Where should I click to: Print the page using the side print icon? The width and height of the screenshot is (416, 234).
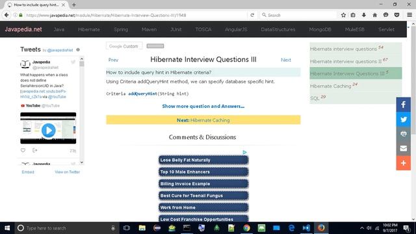pos(403,134)
